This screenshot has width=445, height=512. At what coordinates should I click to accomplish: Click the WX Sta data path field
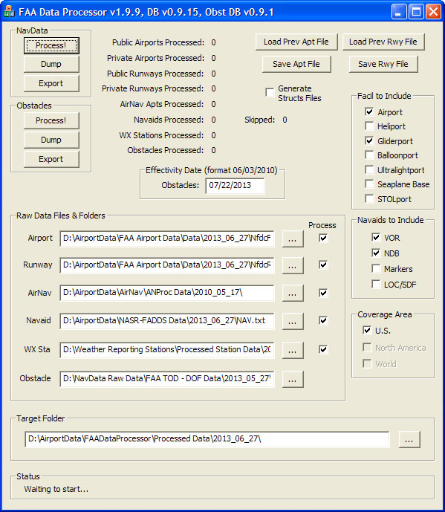[167, 350]
